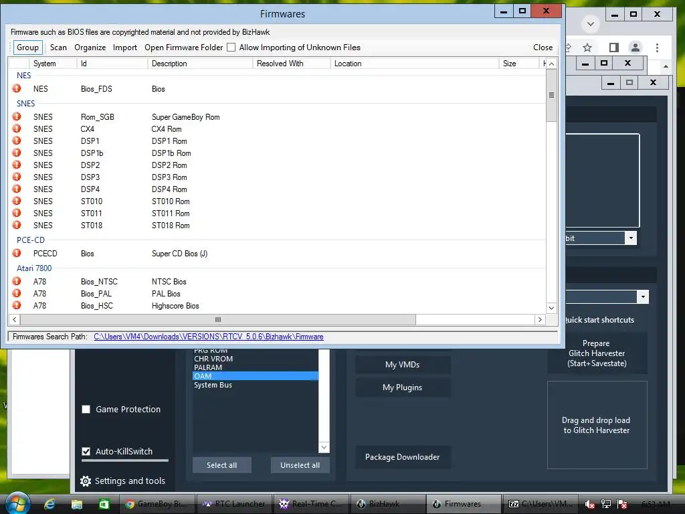Toggle the browser side panel icon
685x514 pixels.
point(614,48)
